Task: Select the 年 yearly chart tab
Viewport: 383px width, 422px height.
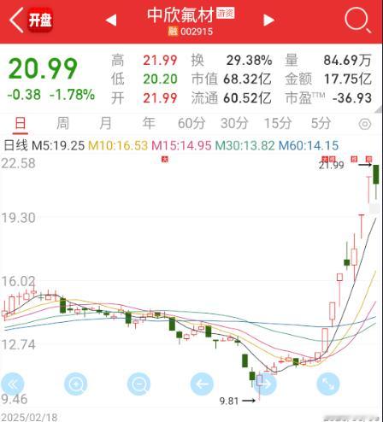Action: coord(149,124)
